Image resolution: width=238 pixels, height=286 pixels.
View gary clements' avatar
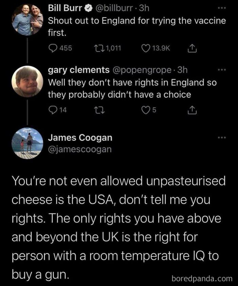(27, 82)
